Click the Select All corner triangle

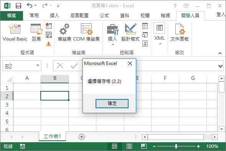click(x=9, y=79)
